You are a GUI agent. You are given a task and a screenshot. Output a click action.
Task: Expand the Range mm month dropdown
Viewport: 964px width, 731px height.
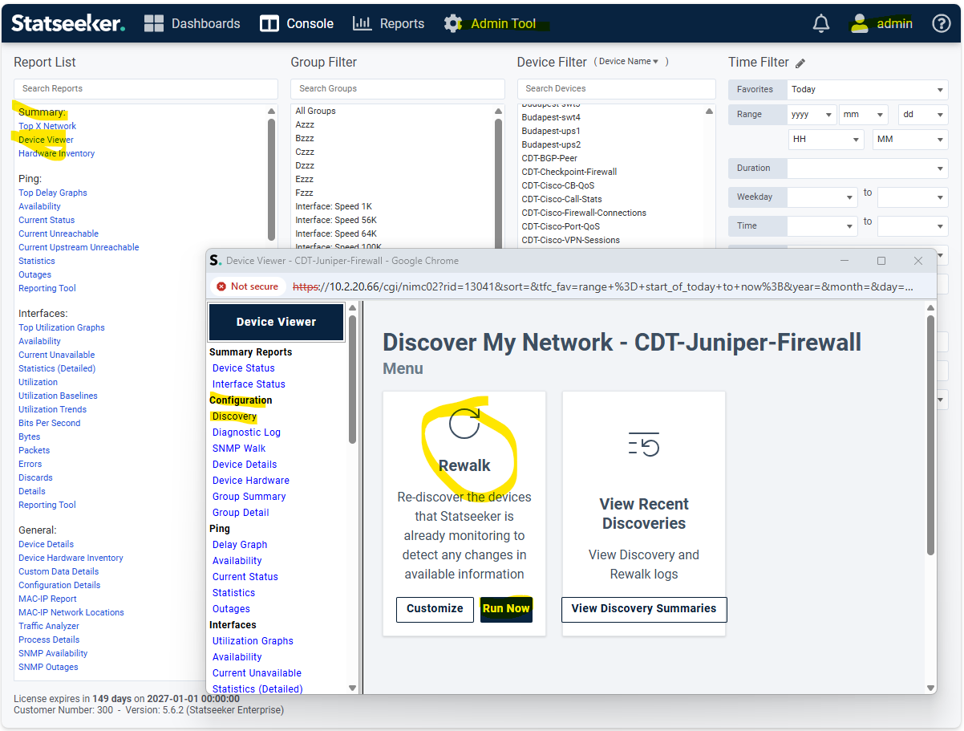click(x=863, y=115)
